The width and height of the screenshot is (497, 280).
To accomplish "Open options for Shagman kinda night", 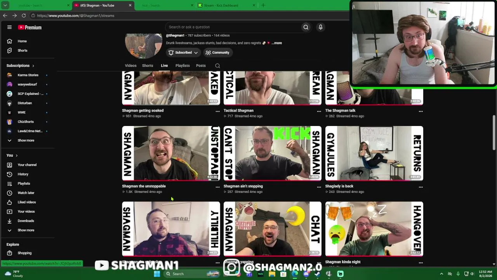I will pyautogui.click(x=421, y=263).
